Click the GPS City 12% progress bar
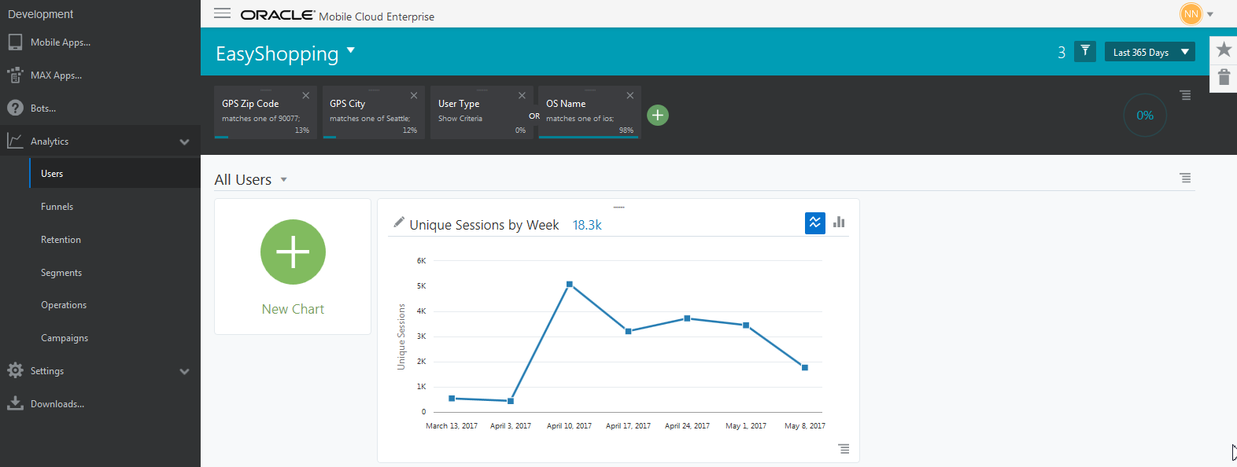1237x467 pixels. (330, 137)
